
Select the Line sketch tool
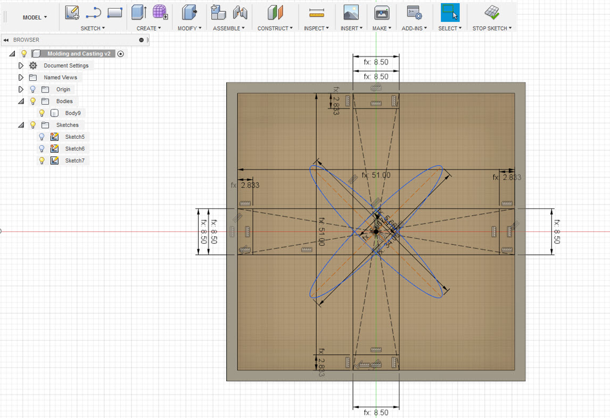93,13
